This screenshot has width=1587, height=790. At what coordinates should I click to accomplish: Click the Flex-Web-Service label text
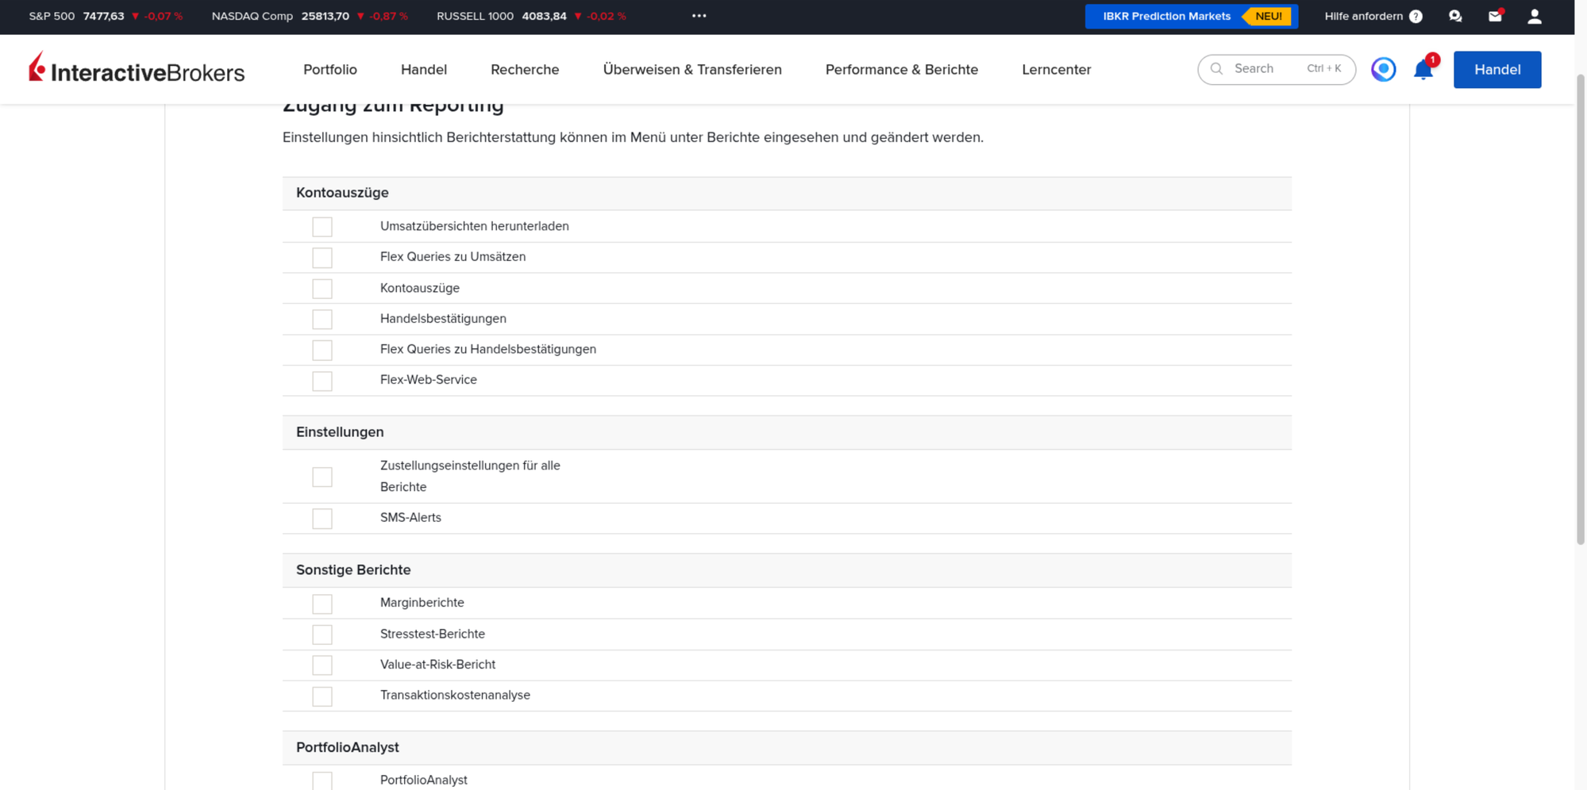pos(429,380)
